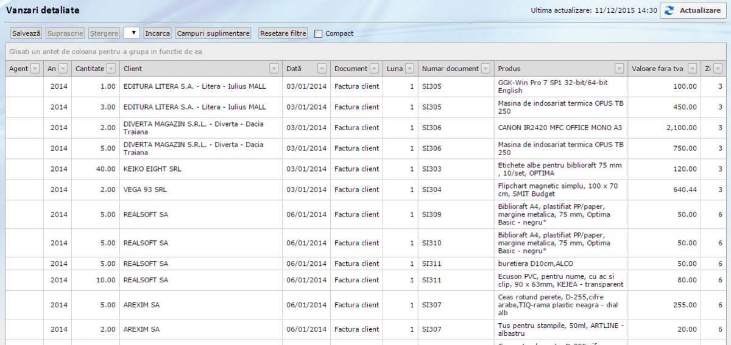731x345 pixels.
Task: Open the Dată column filter icon
Action: pyautogui.click(x=322, y=69)
